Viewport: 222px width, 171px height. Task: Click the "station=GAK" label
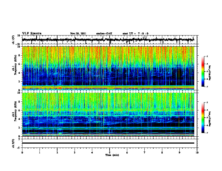tap(104, 34)
